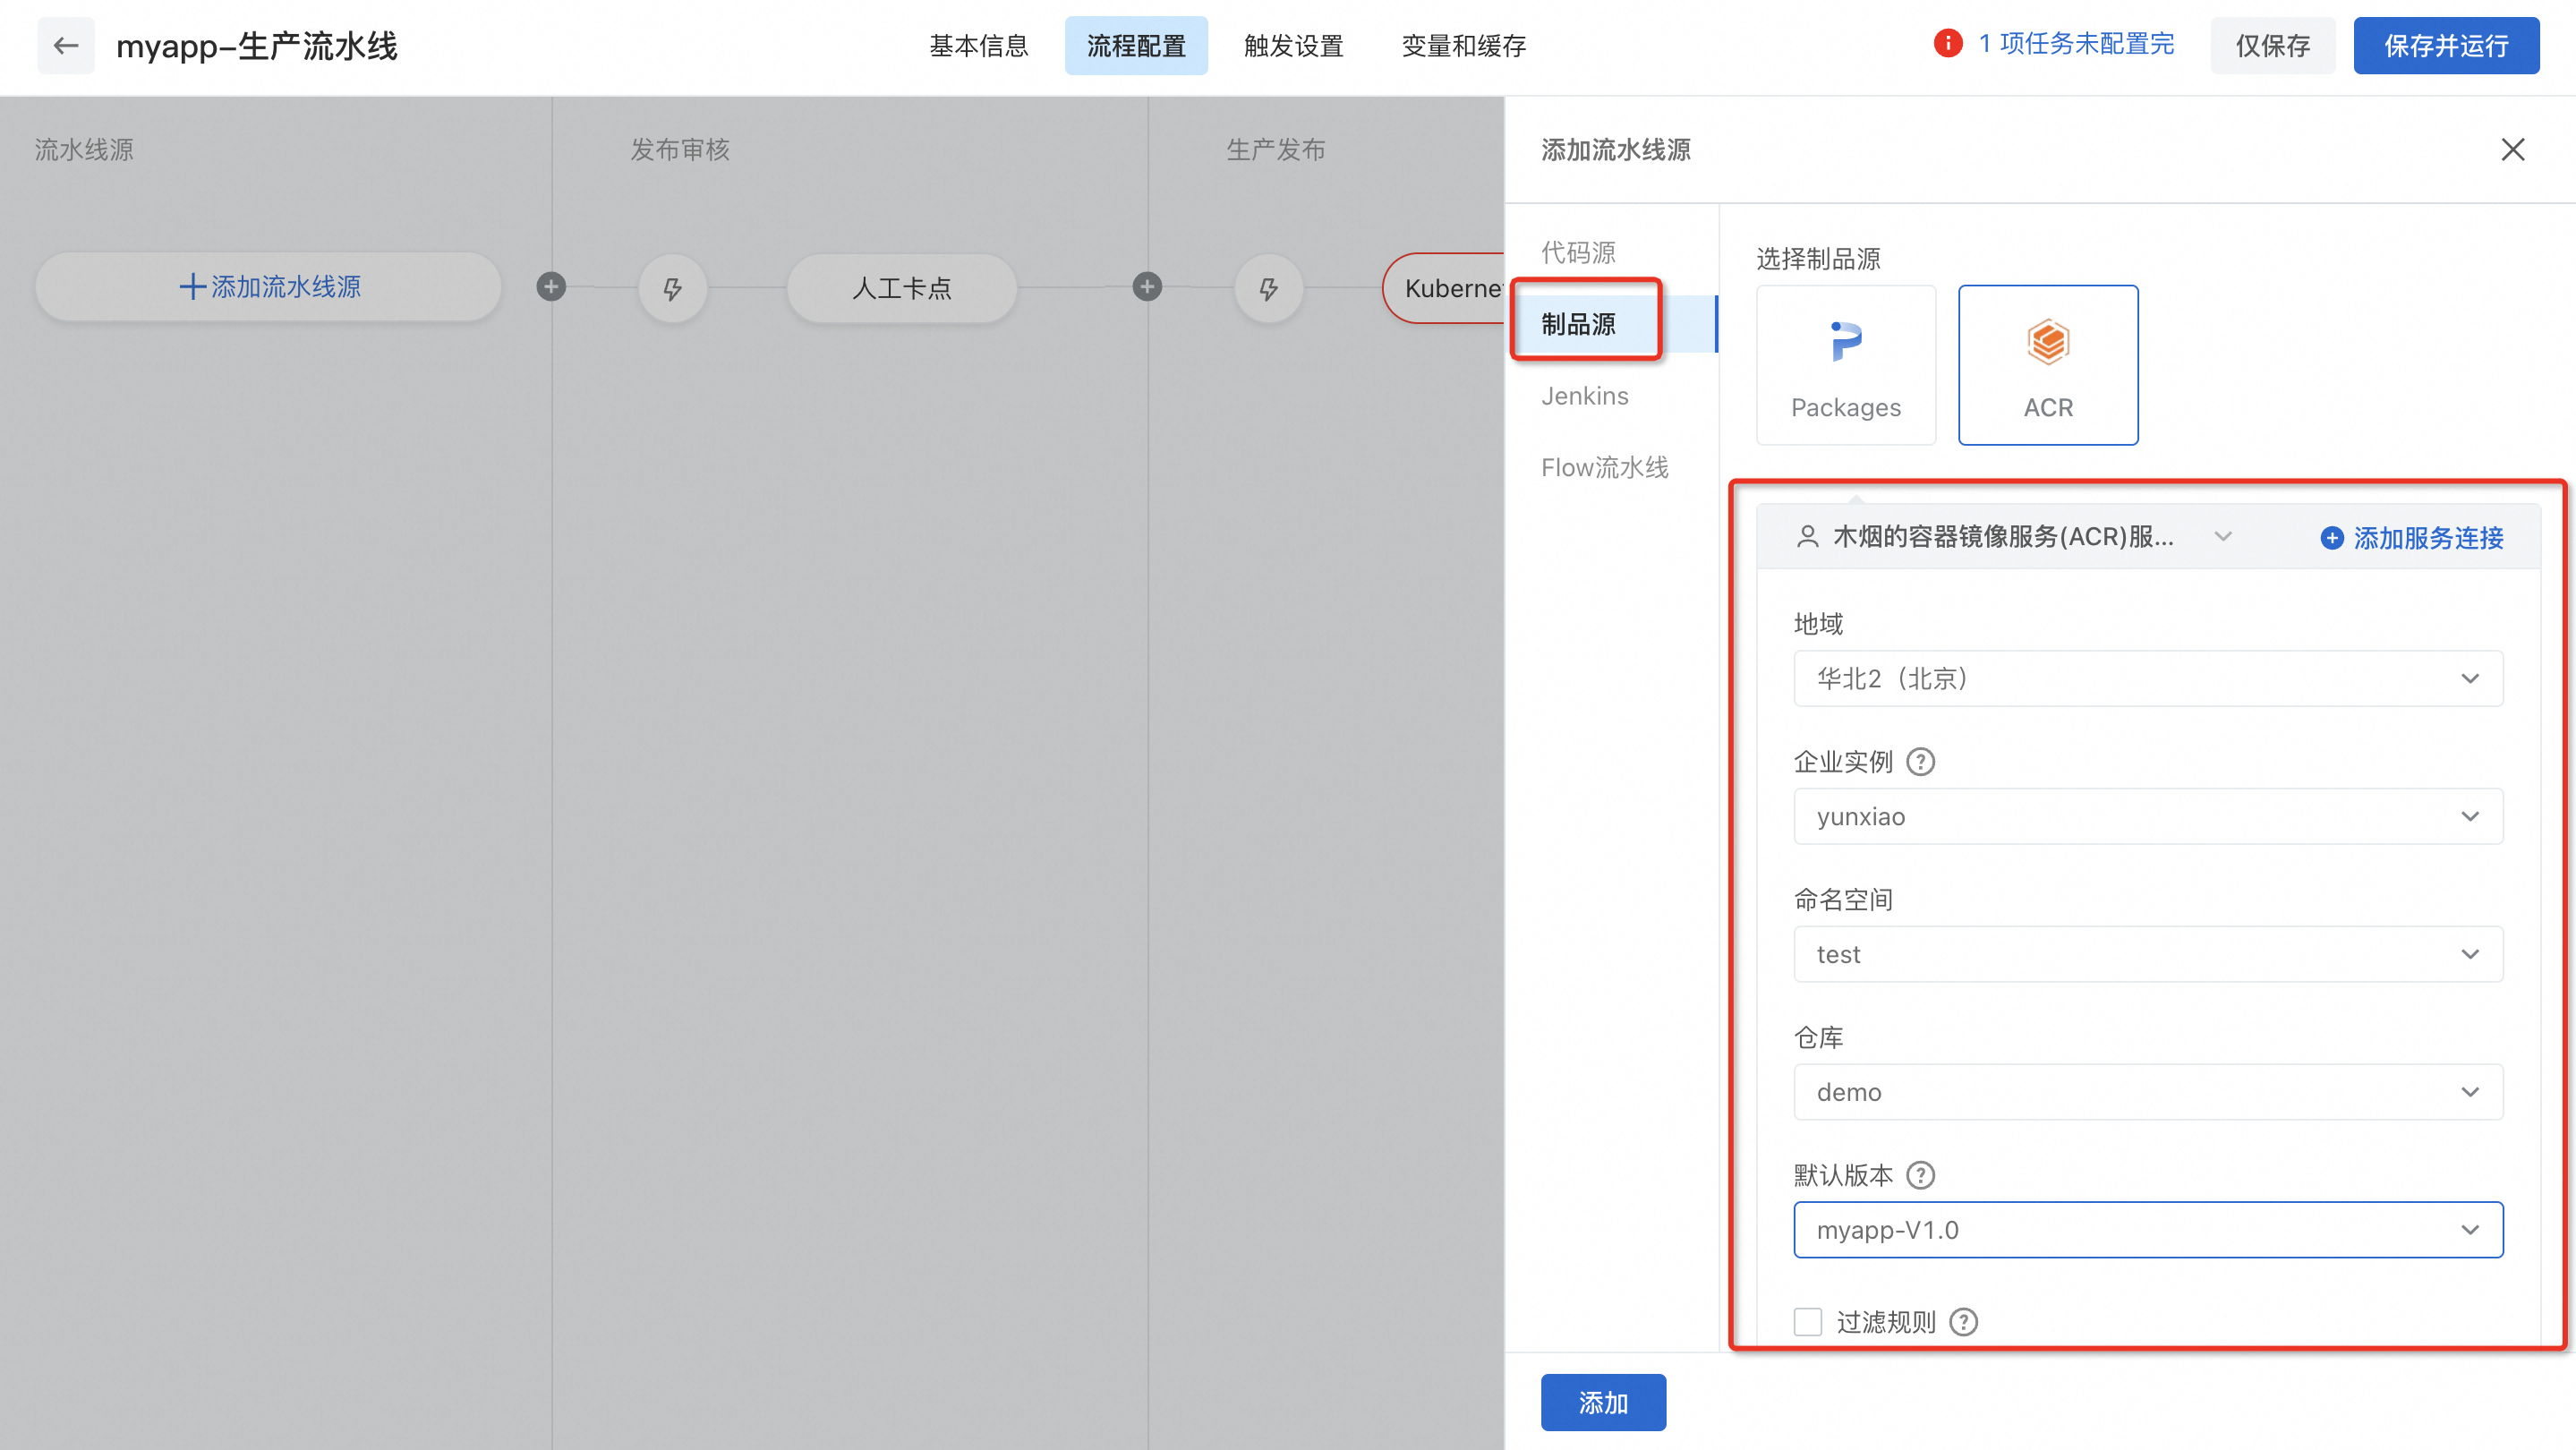Switch to the 基本信息 tab
Image resolution: width=2576 pixels, height=1450 pixels.
(978, 45)
